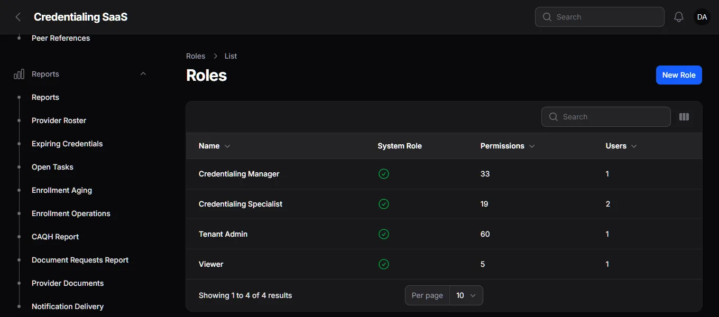The width and height of the screenshot is (719, 317).
Task: Open the Reports sub-item in sidebar
Action: point(45,97)
